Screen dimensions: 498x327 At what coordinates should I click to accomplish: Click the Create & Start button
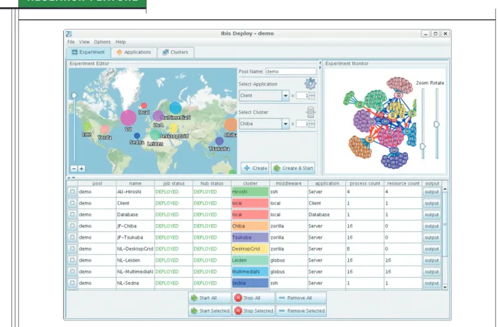[x=293, y=168]
